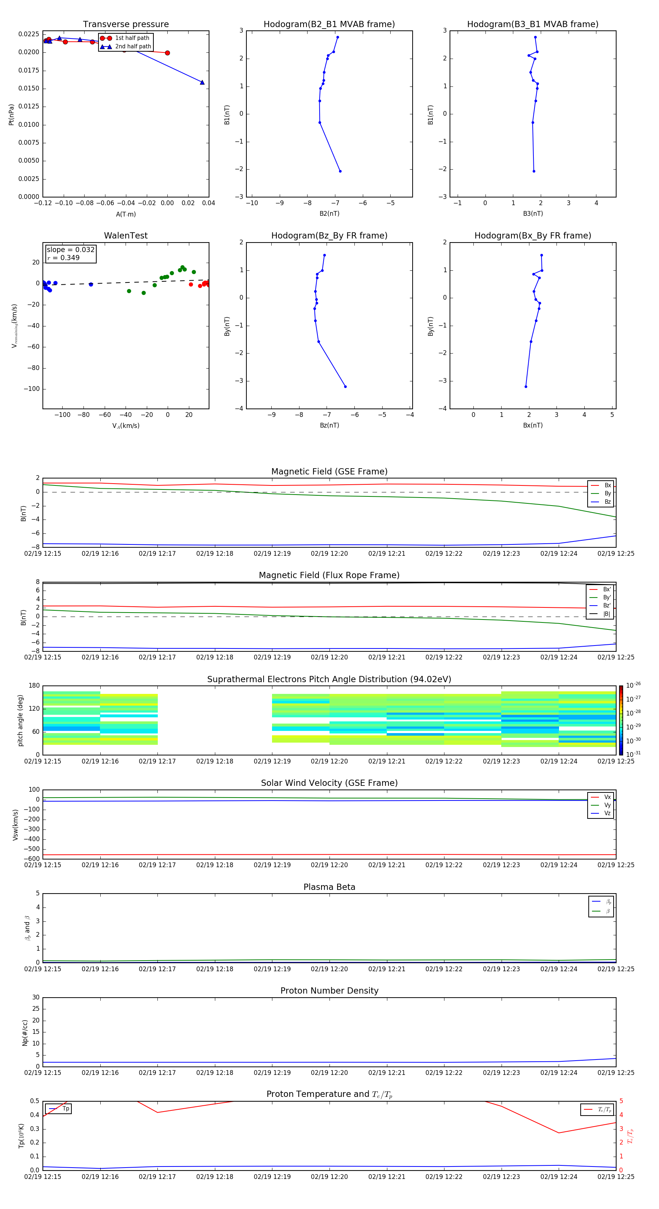Click the Te/Tp legend entry

pyautogui.click(x=597, y=1109)
